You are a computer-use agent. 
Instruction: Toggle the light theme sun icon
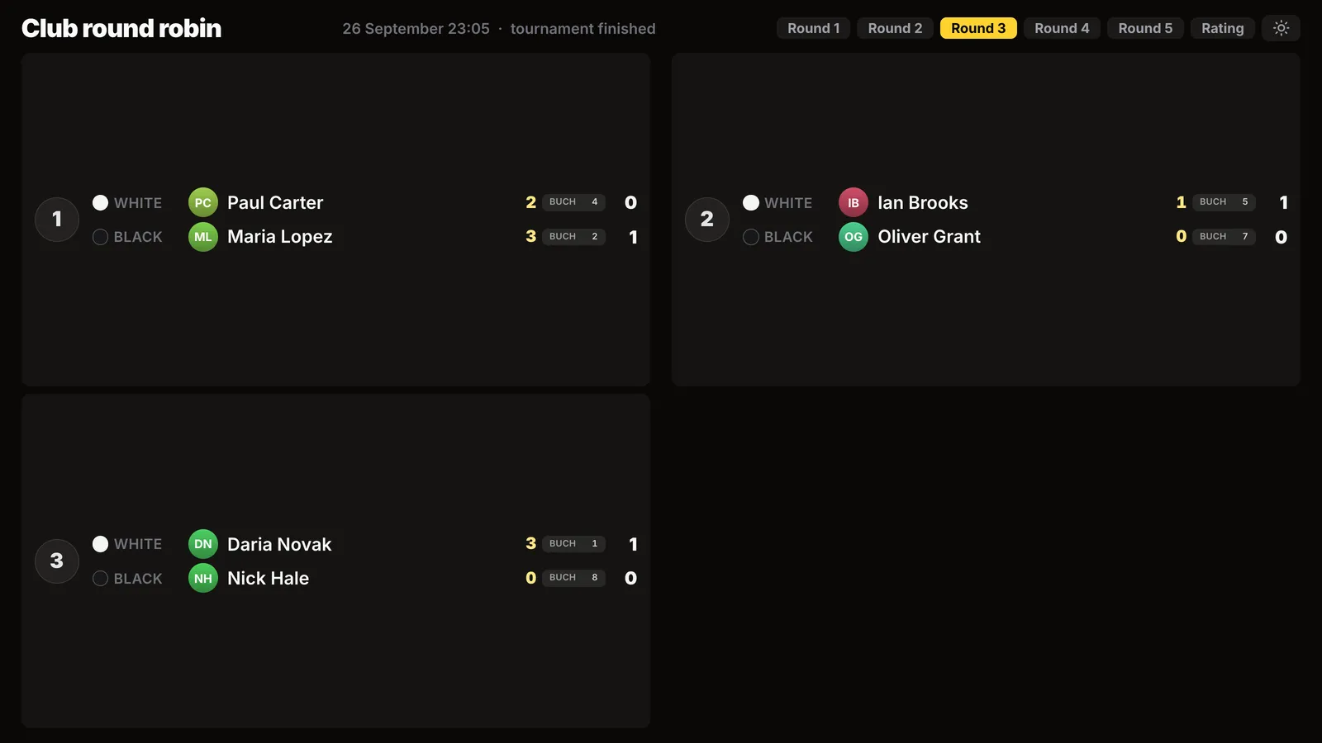point(1281,28)
